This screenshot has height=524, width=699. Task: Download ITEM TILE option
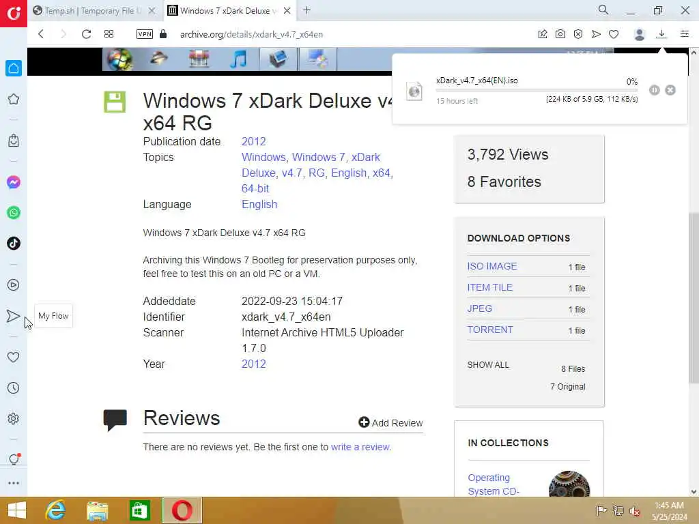point(490,287)
